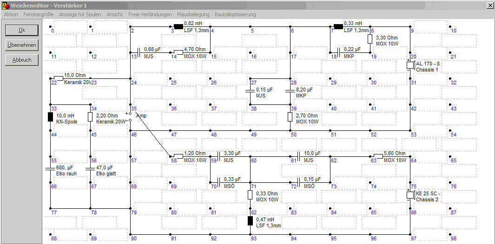Select the 8,20 µF MKP capacitor symbol
The width and height of the screenshot is (495, 244).
(x=290, y=91)
